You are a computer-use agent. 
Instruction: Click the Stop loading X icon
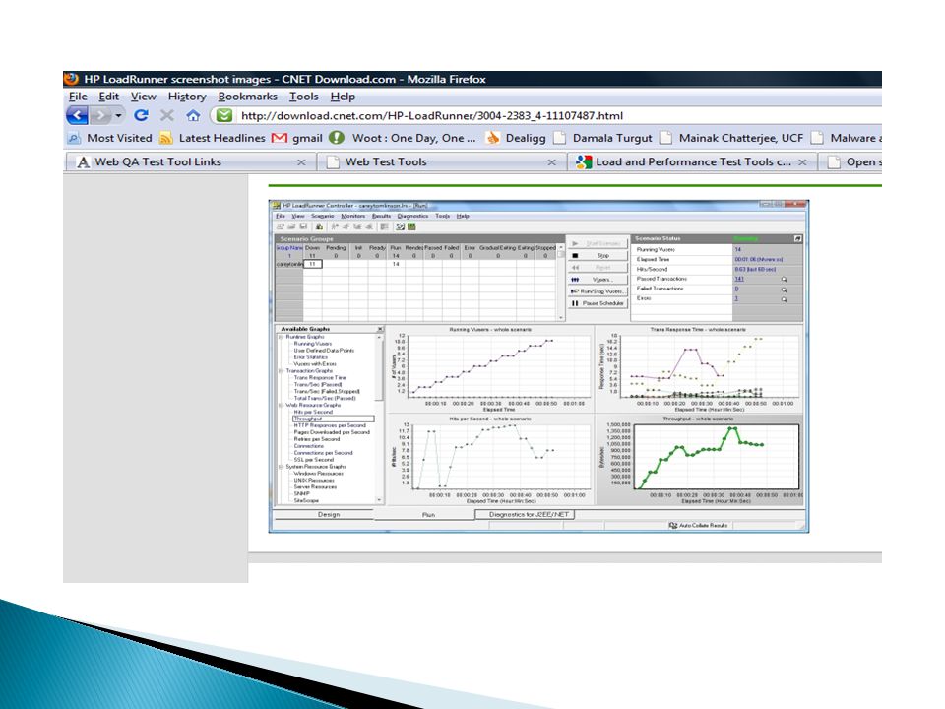point(167,115)
